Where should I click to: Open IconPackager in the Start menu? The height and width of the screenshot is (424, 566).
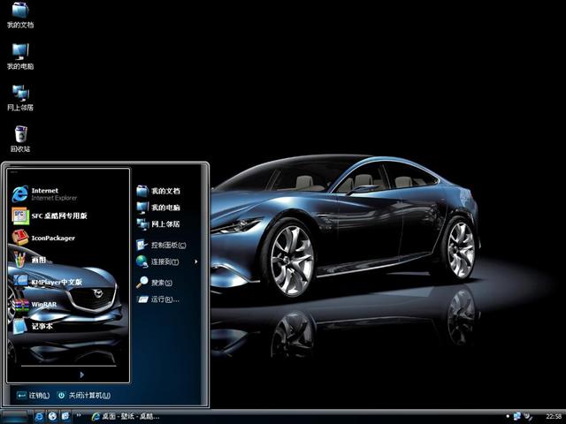53,238
